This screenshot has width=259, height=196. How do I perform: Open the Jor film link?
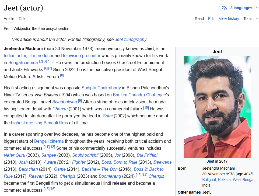coord(117,155)
